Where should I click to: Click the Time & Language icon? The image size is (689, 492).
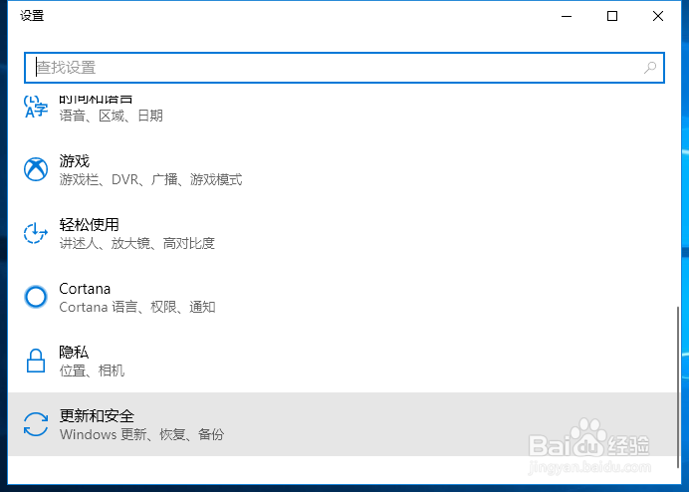click(x=35, y=107)
